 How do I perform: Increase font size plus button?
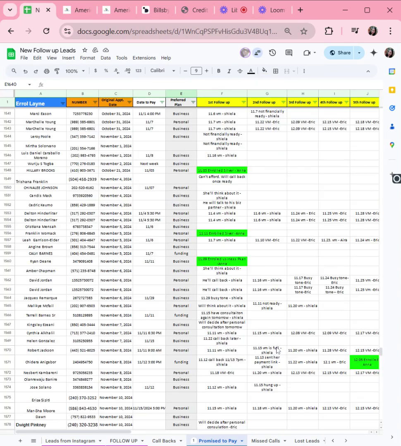(206, 71)
